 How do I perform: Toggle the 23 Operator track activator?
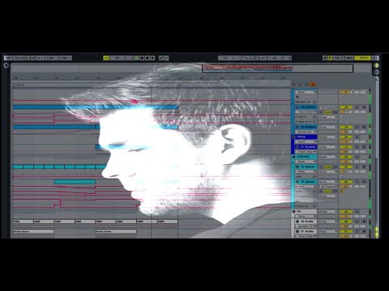click(346, 167)
